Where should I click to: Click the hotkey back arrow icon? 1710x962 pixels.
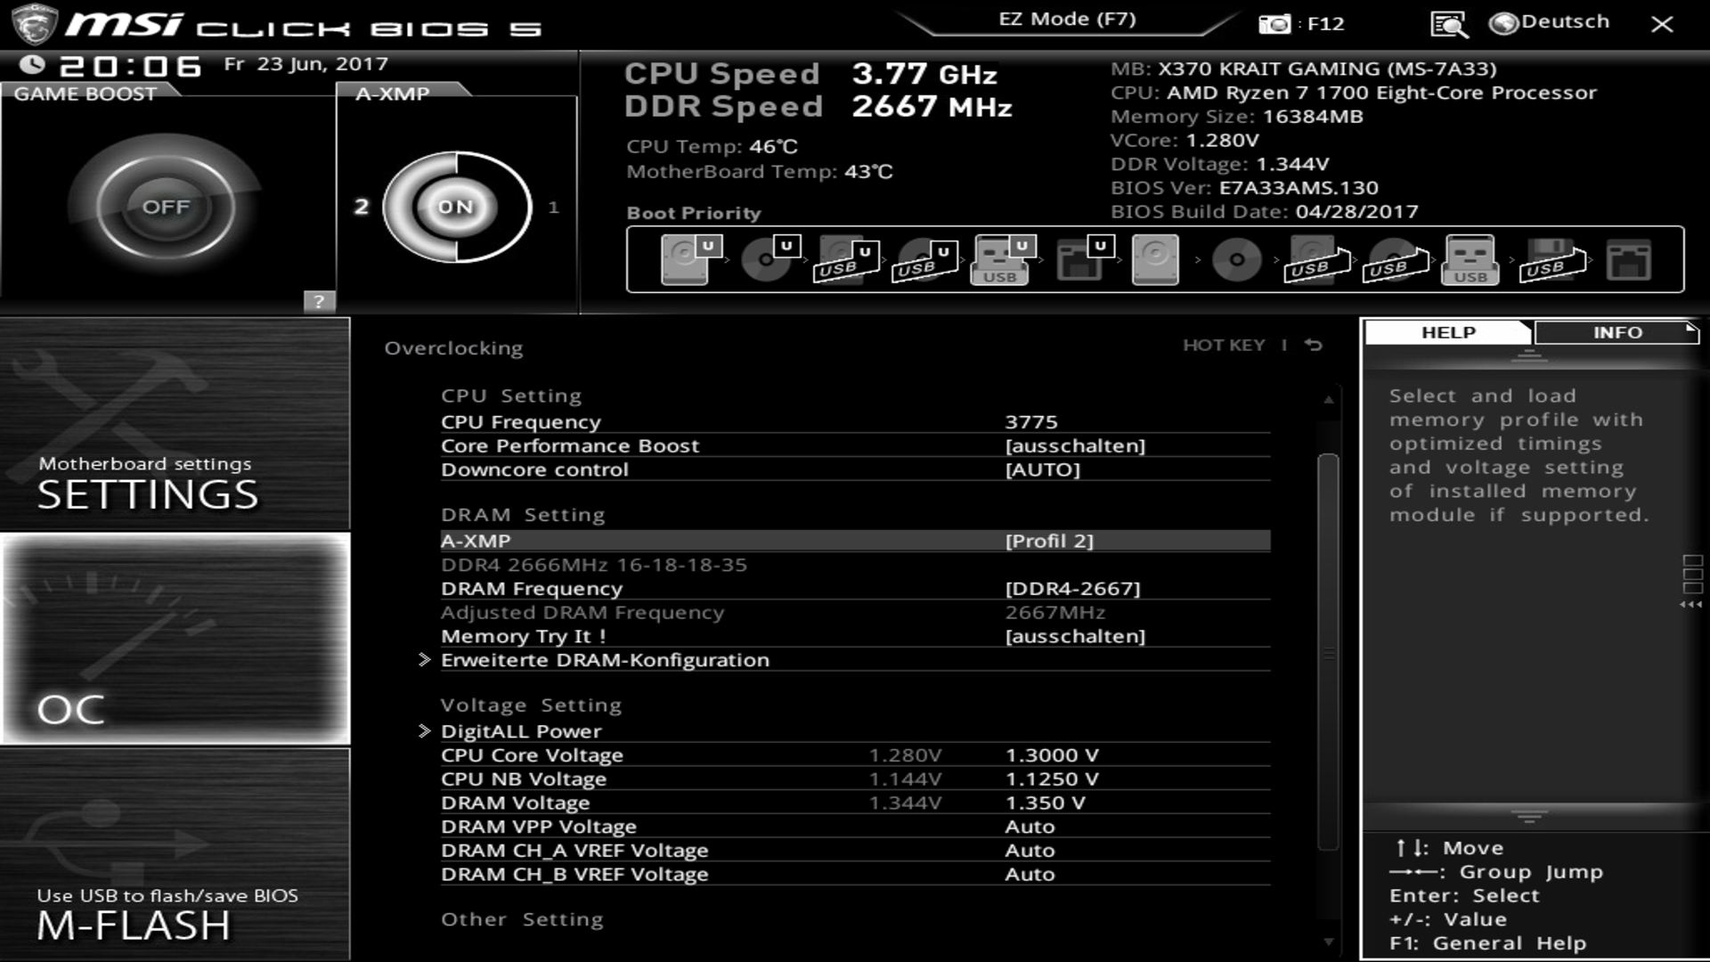point(1314,345)
